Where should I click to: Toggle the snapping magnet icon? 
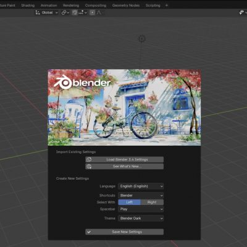coord(75,12)
